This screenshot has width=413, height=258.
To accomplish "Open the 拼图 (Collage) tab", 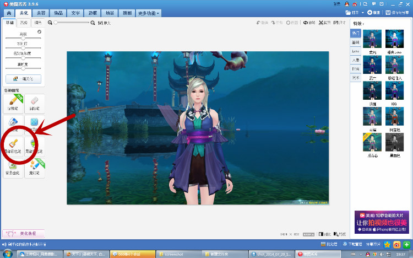I will 127,13.
